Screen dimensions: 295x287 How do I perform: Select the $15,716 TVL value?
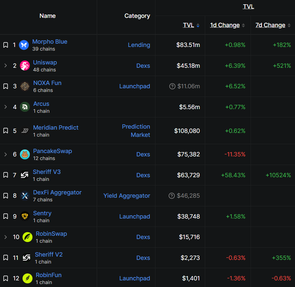190,237
